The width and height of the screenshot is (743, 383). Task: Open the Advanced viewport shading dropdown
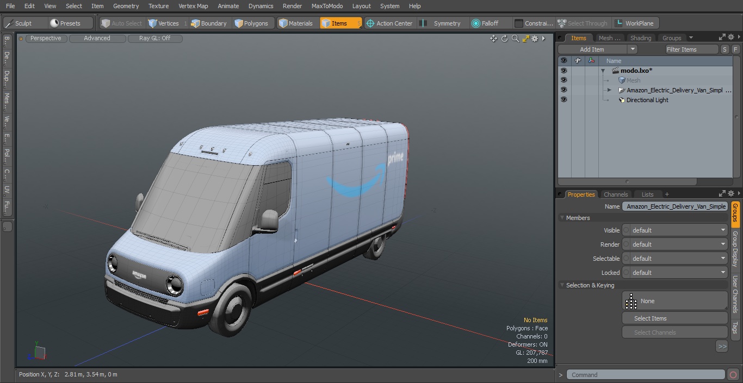click(97, 39)
